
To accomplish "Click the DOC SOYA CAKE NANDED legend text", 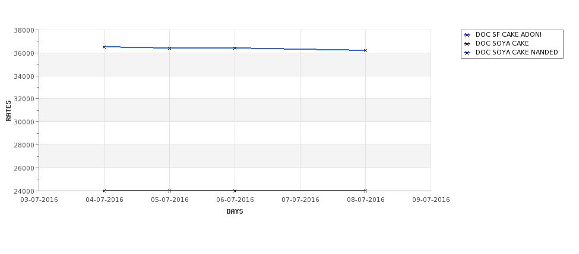I will tap(517, 52).
